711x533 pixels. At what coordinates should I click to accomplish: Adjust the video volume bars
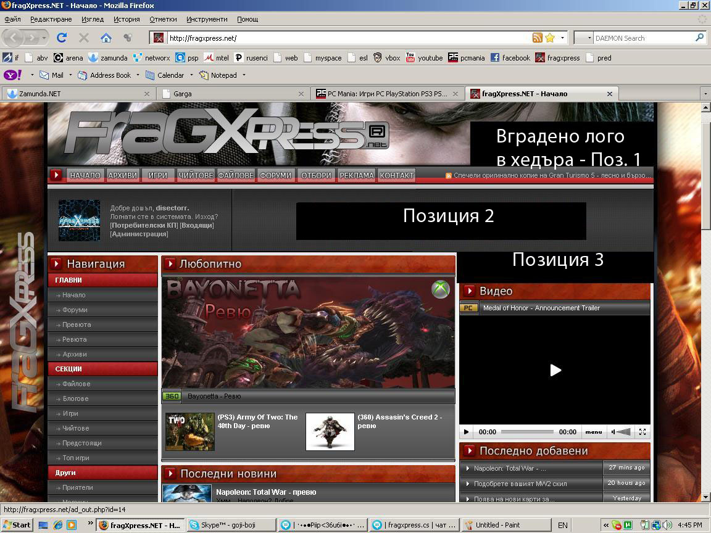[622, 432]
